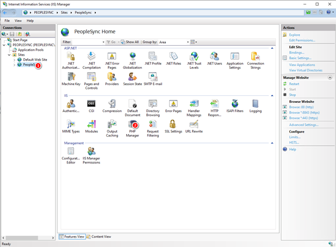Open .NET Globalization feature

pos(132,61)
